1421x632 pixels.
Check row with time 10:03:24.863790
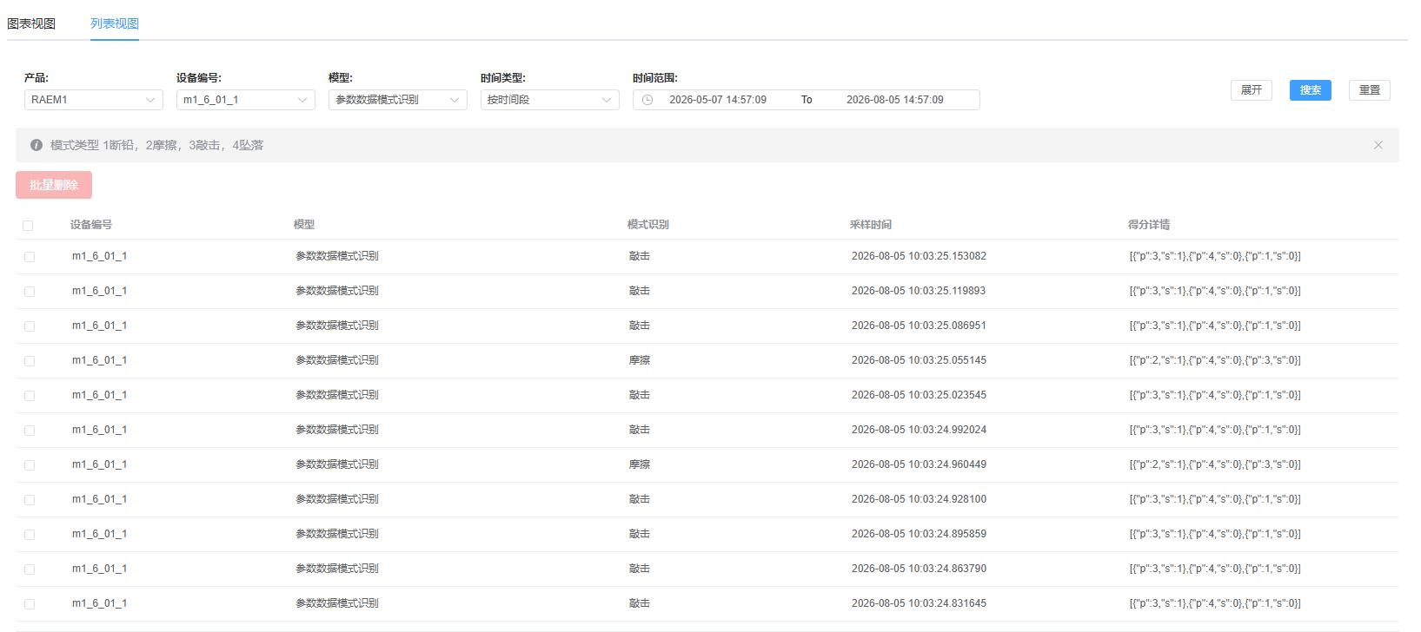click(x=30, y=569)
